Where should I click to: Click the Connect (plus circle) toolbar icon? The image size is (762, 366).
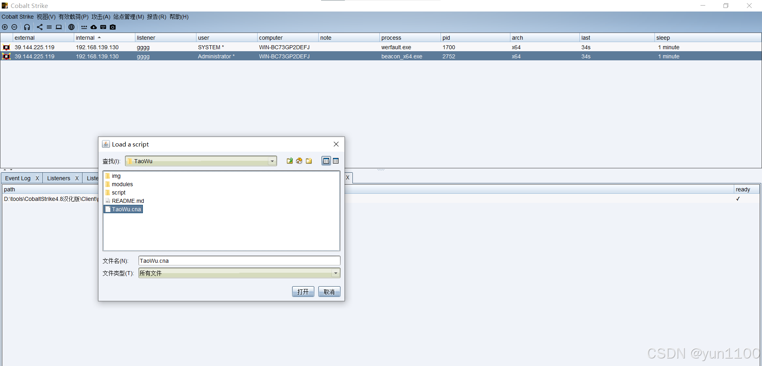pos(5,27)
